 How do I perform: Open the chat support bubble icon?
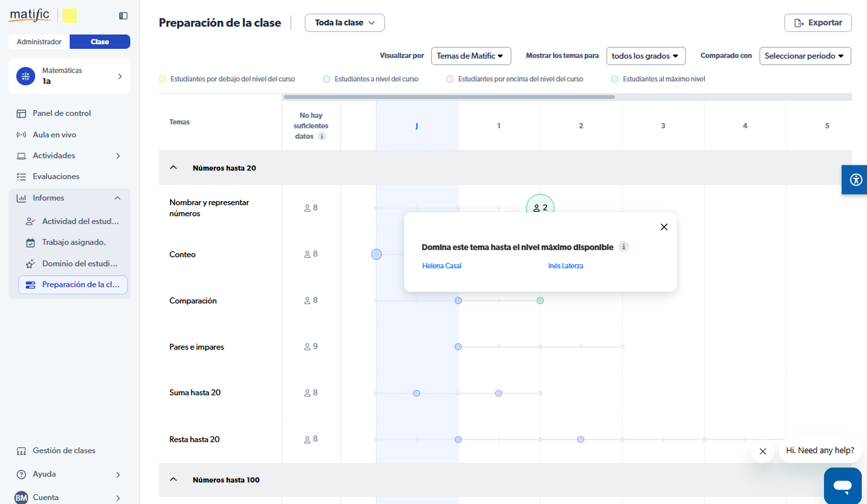click(x=842, y=486)
